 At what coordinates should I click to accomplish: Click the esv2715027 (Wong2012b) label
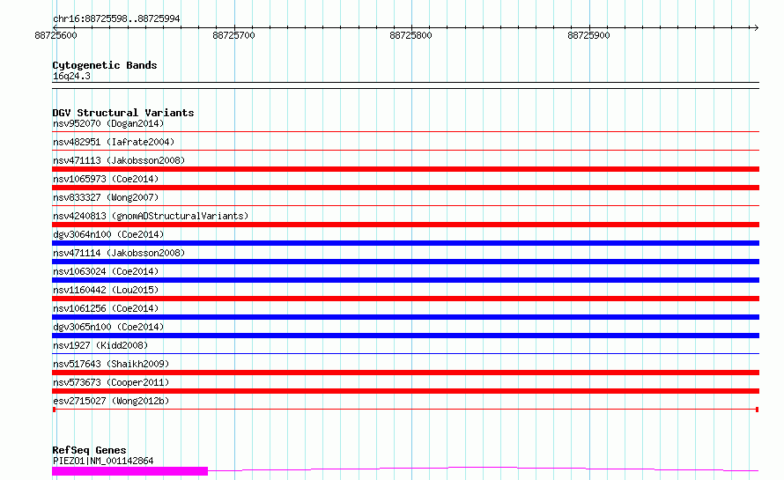click(111, 401)
